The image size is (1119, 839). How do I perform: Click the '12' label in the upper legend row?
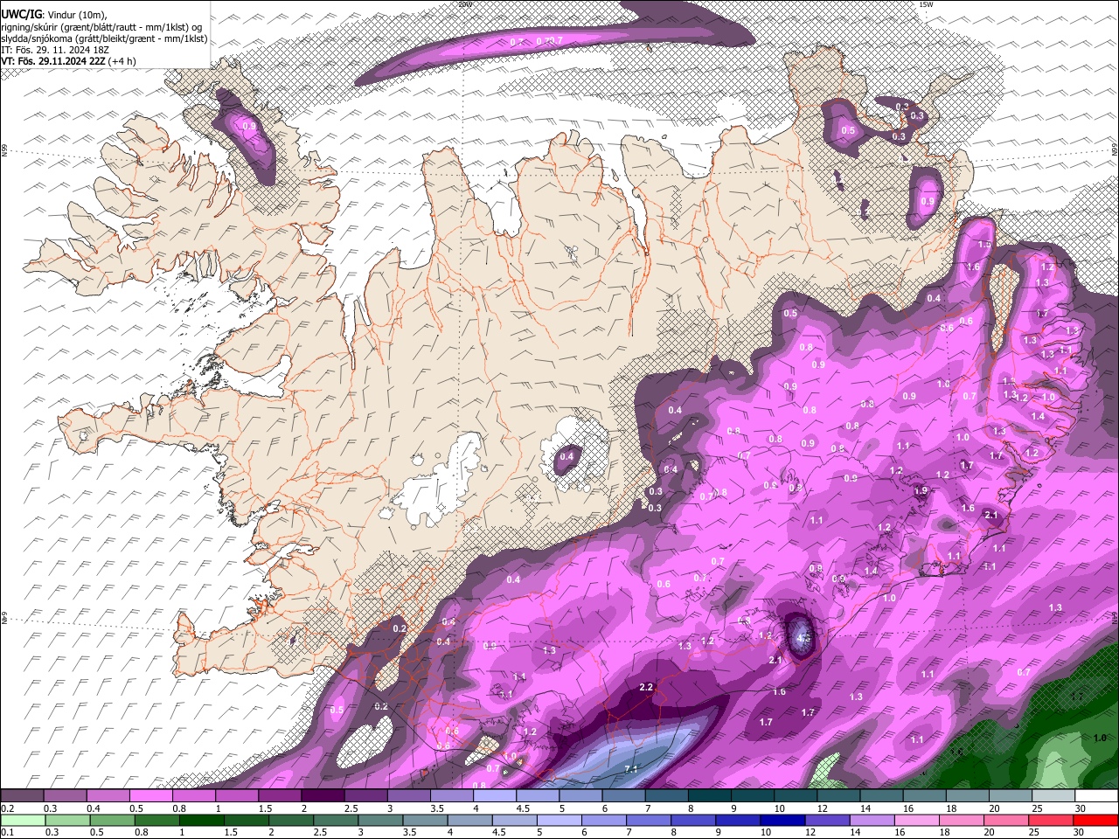tap(823, 808)
